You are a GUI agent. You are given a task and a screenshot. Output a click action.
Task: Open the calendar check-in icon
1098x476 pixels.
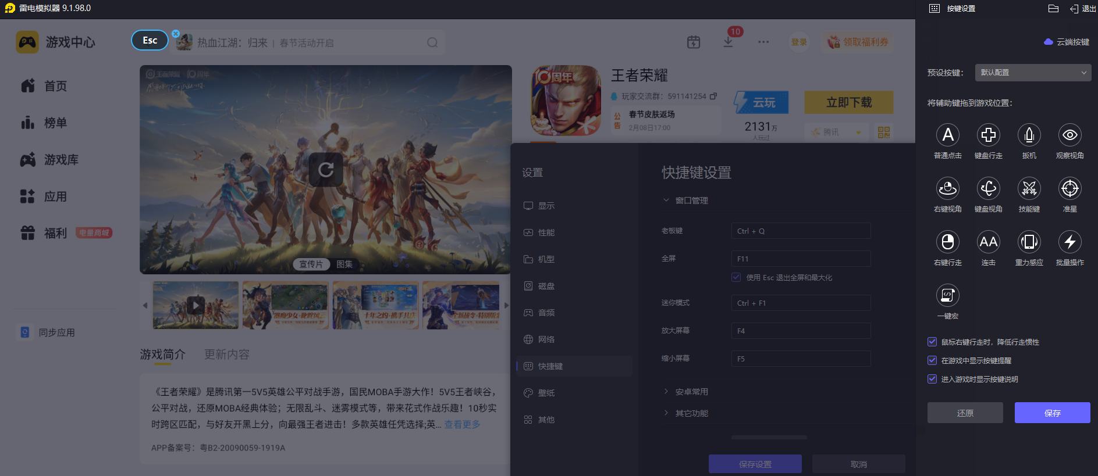pos(694,42)
